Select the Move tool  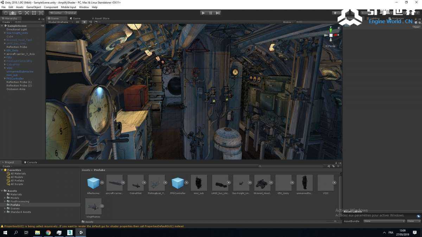13,13
